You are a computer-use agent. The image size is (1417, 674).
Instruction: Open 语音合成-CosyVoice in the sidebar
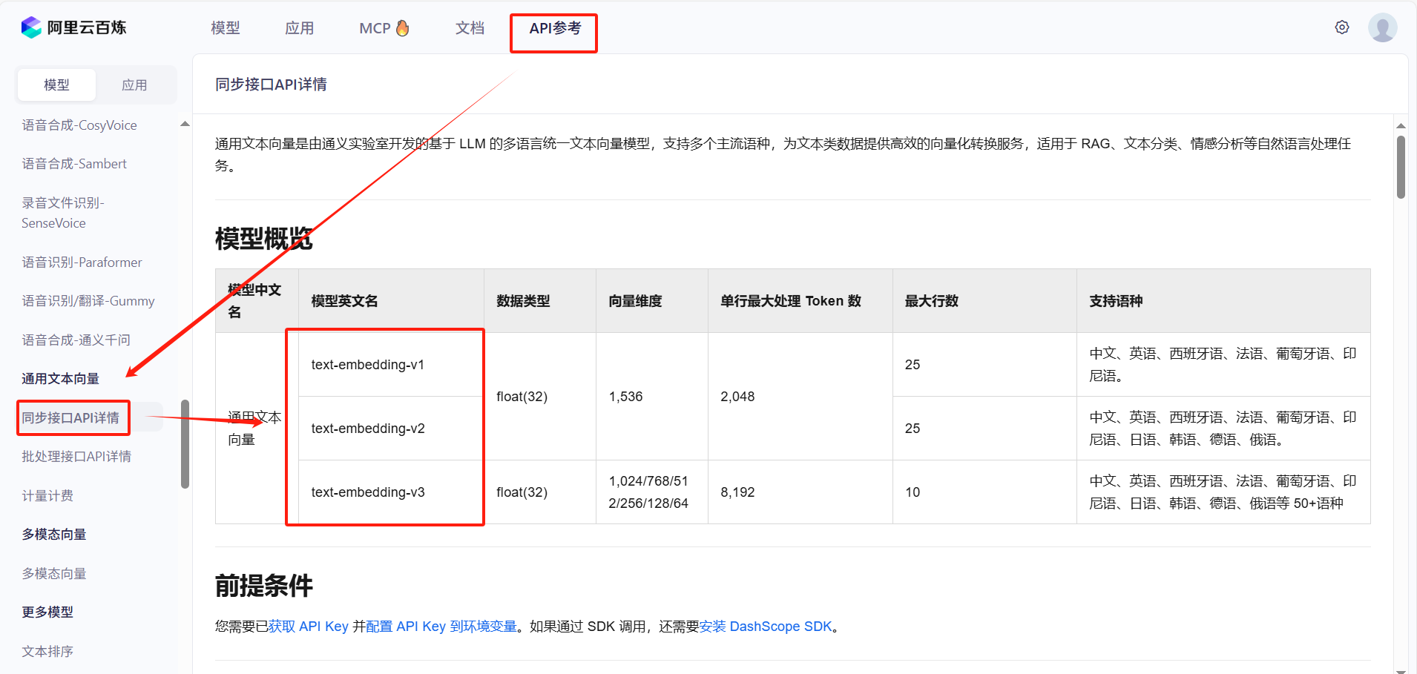[x=79, y=125]
